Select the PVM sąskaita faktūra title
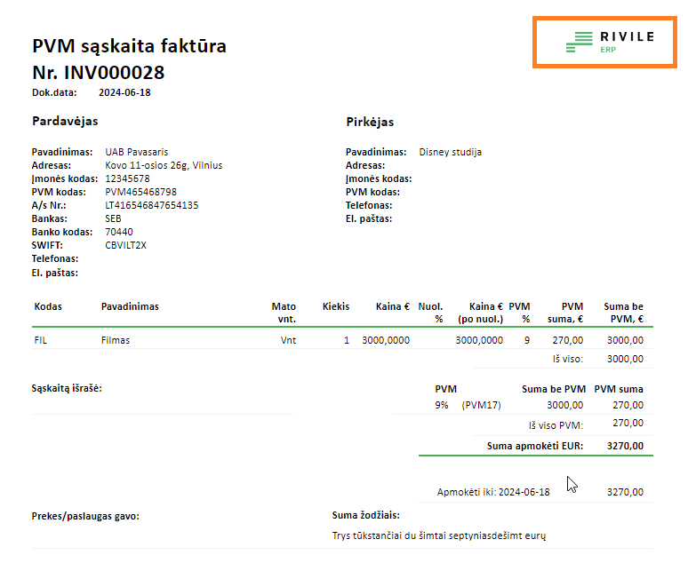 (129, 46)
